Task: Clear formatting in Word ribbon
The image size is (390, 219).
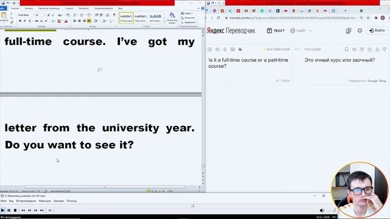Action: pos(68,15)
